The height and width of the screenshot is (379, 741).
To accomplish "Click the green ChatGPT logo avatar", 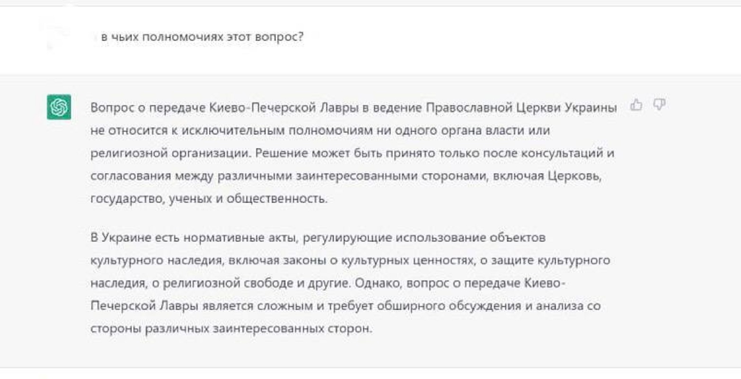I will (59, 107).
